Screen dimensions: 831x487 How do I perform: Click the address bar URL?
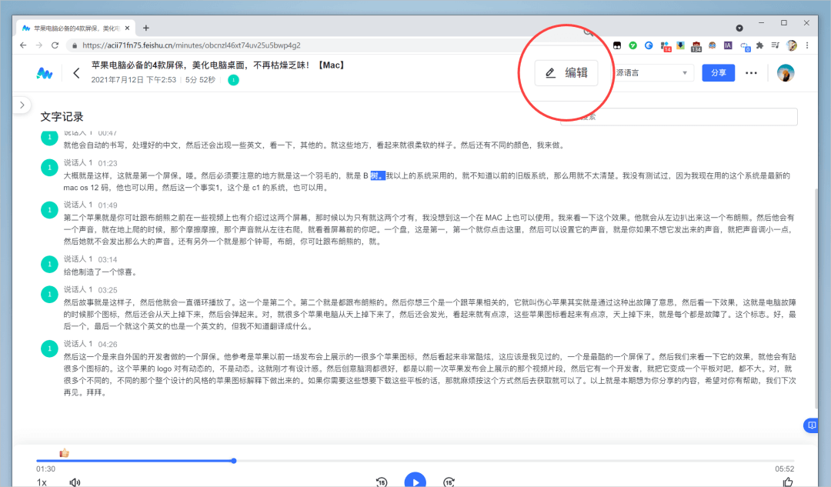(192, 45)
